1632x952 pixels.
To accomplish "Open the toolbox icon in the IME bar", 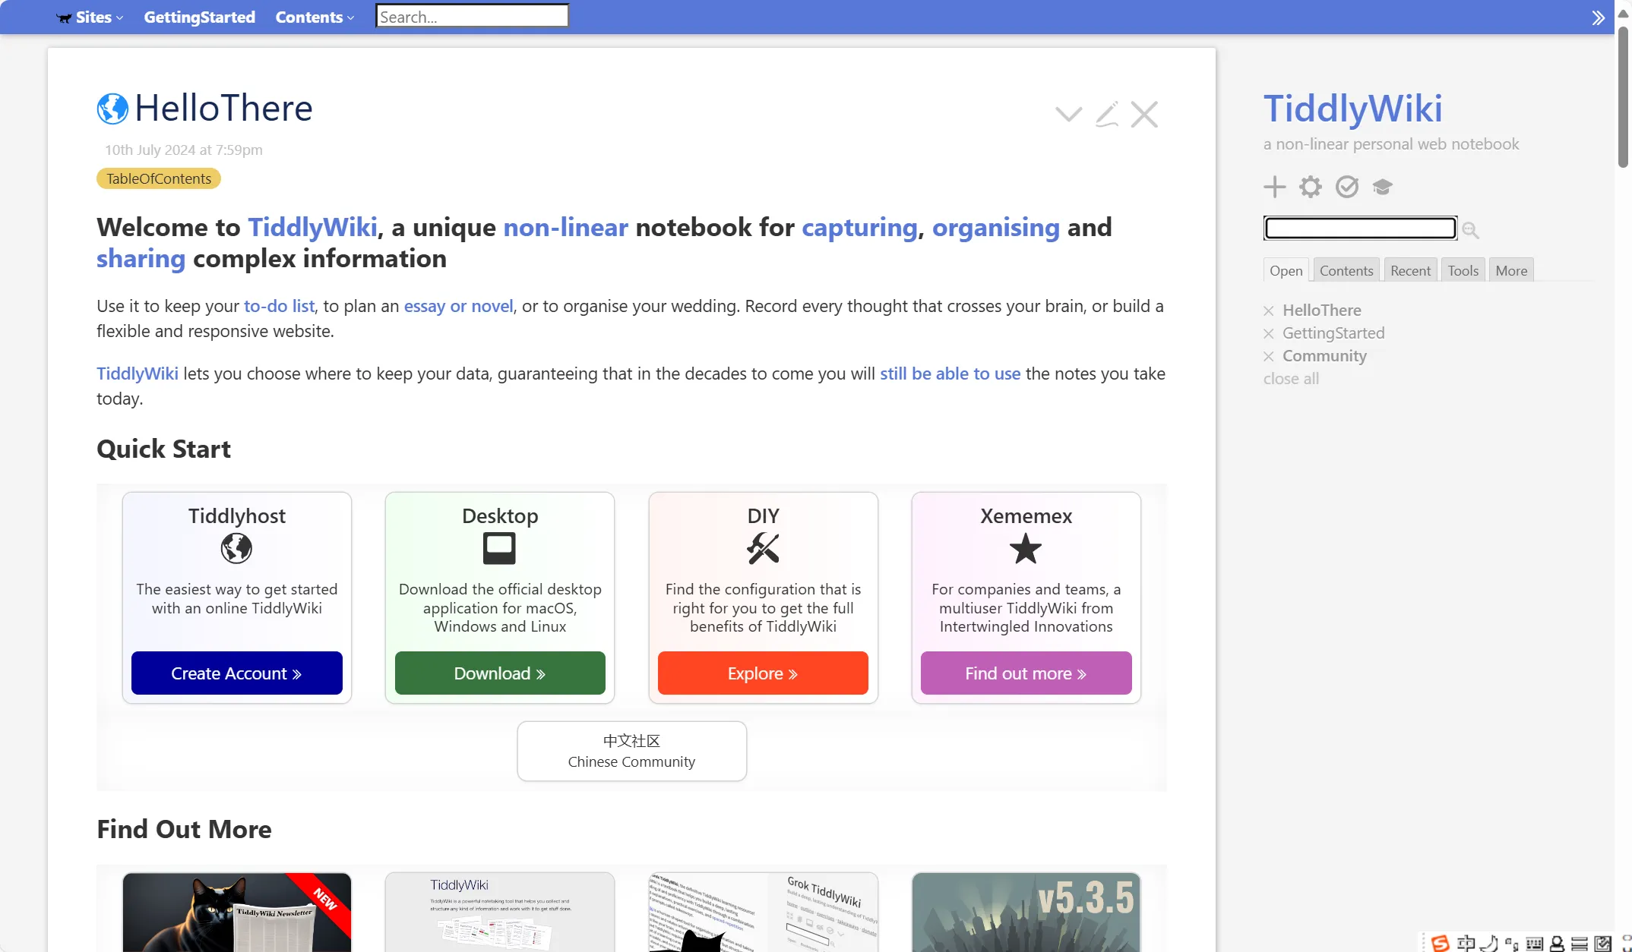I will point(1603,944).
